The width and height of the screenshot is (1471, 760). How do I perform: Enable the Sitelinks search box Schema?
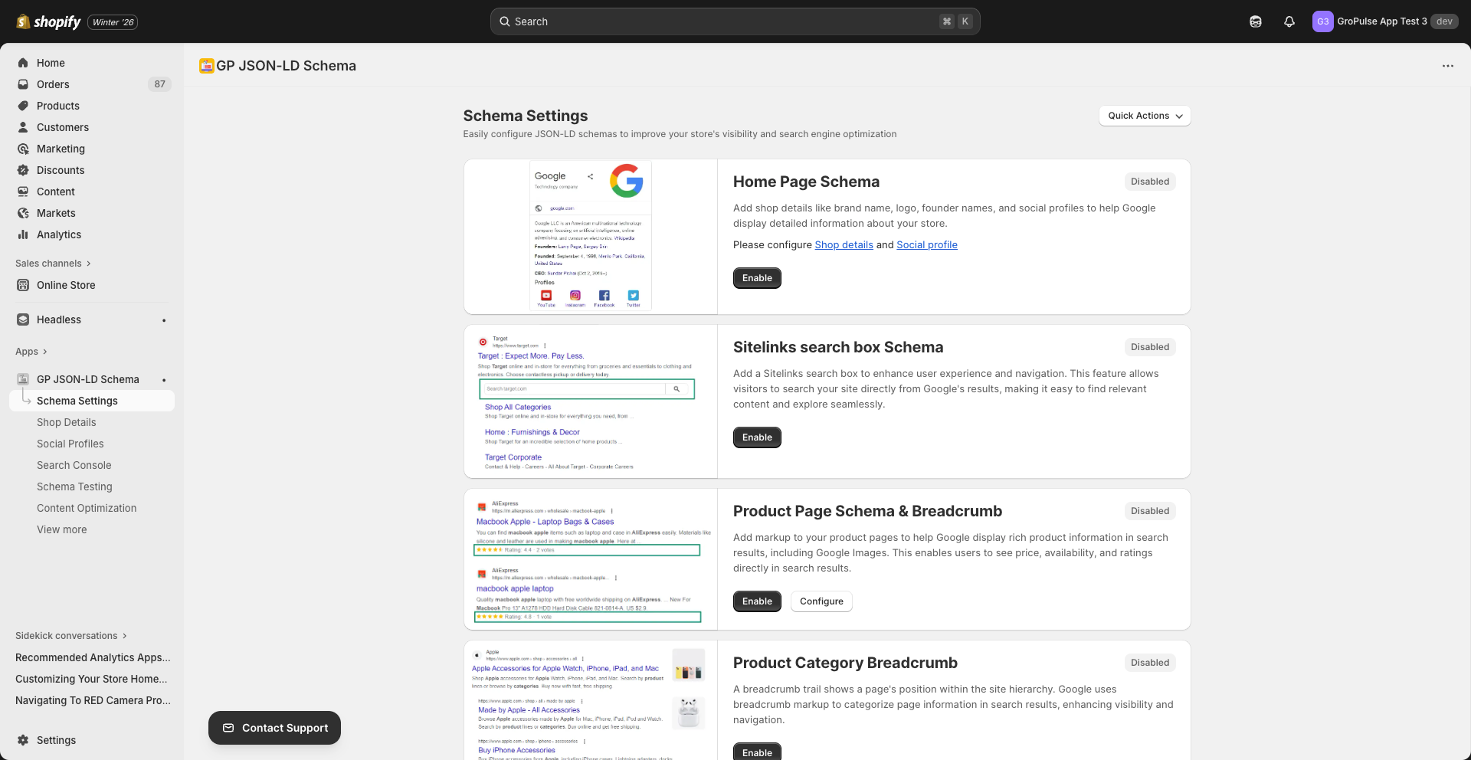coord(756,437)
